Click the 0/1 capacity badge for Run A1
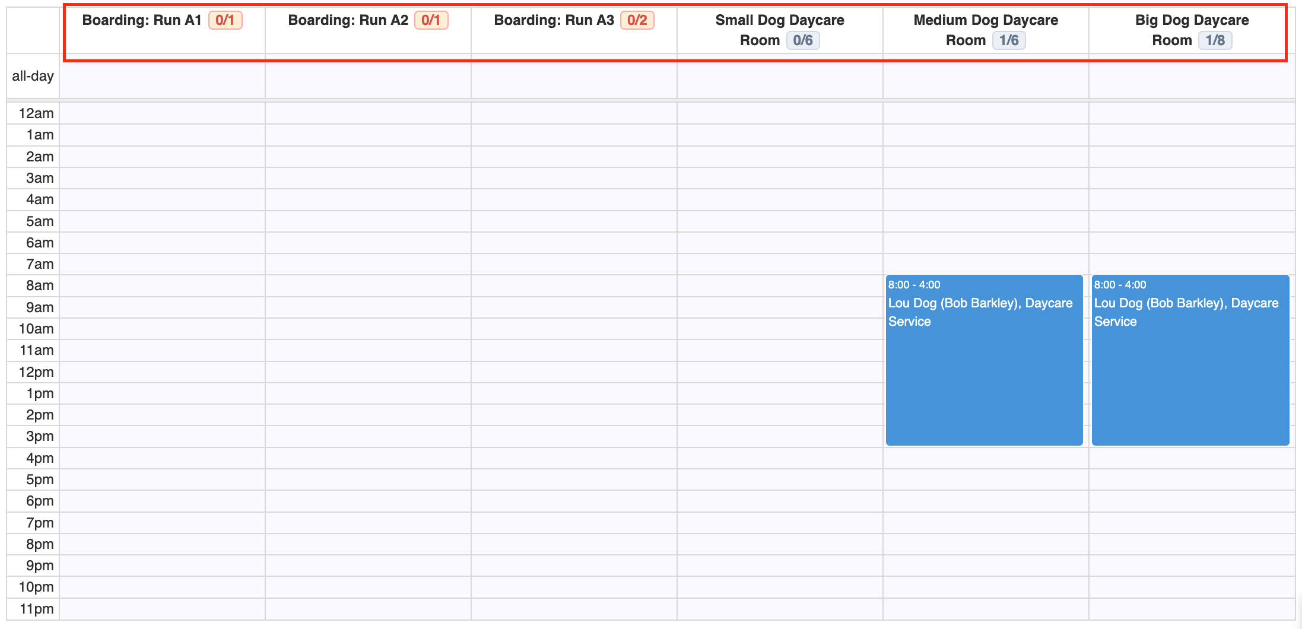Image resolution: width=1302 pixels, height=629 pixels. pyautogui.click(x=225, y=20)
